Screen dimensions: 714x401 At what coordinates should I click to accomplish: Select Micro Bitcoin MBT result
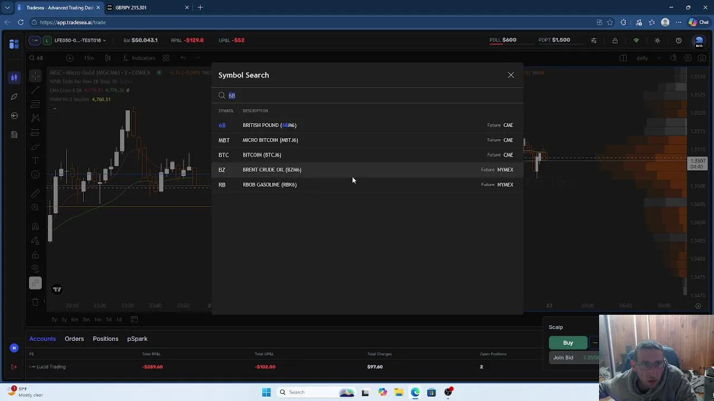pos(366,140)
